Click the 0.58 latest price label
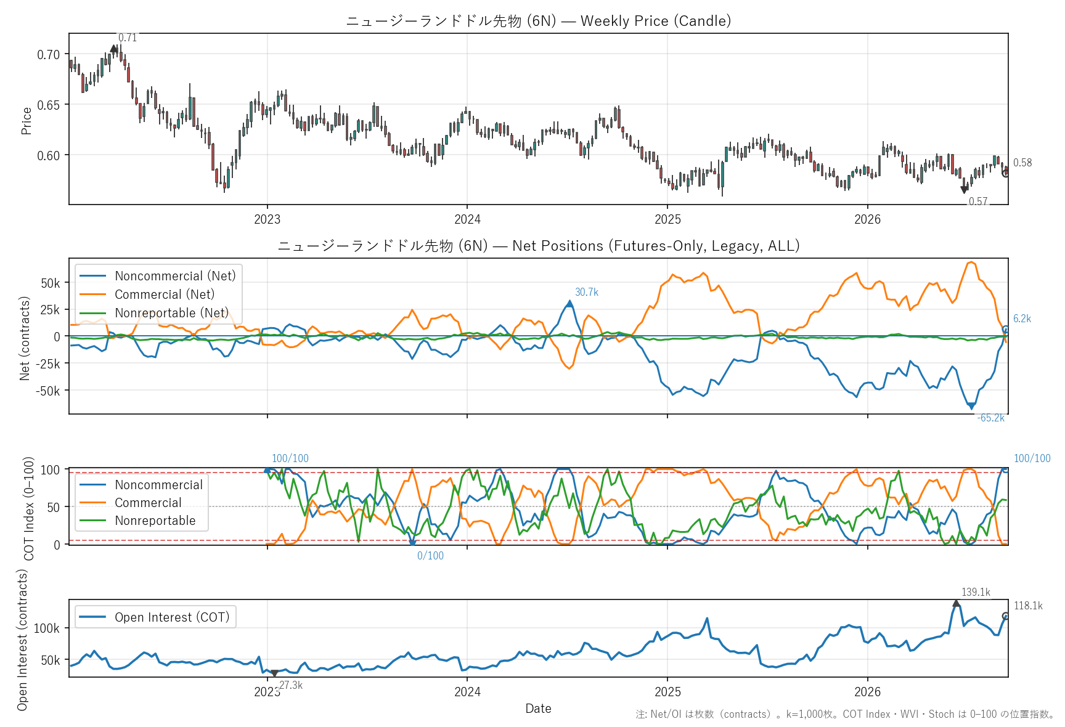The width and height of the screenshot is (1065, 727). coord(1022,163)
